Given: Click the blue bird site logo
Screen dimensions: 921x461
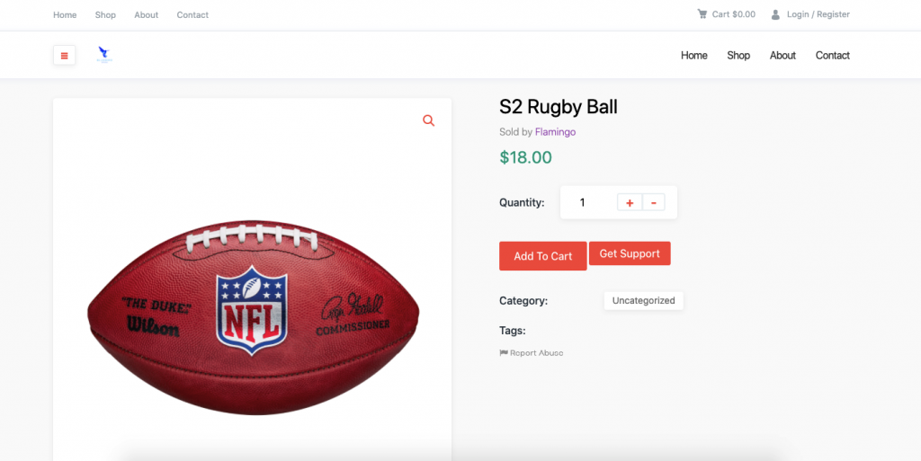Looking at the screenshot, I should (x=104, y=55).
